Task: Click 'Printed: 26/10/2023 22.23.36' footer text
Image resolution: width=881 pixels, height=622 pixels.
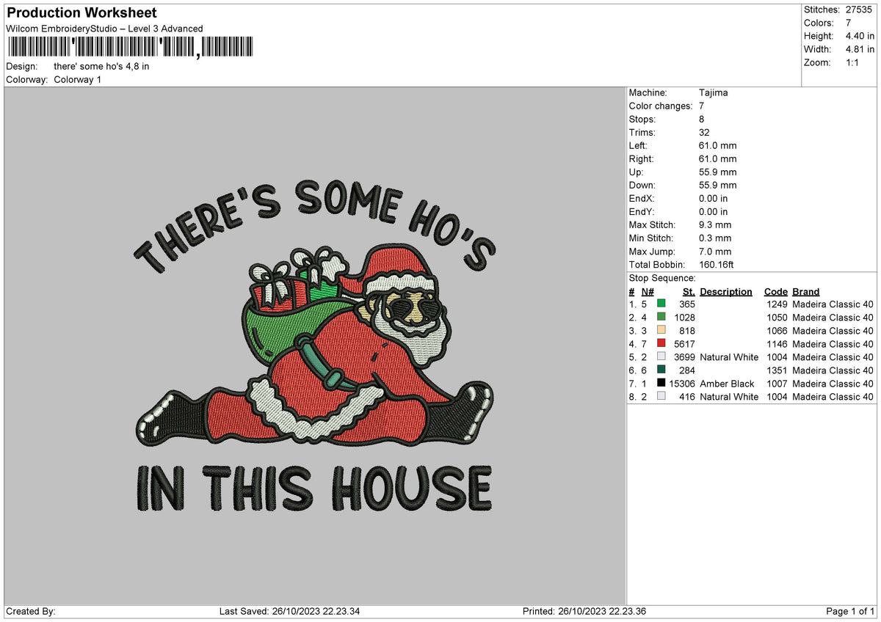Action: coord(584,611)
